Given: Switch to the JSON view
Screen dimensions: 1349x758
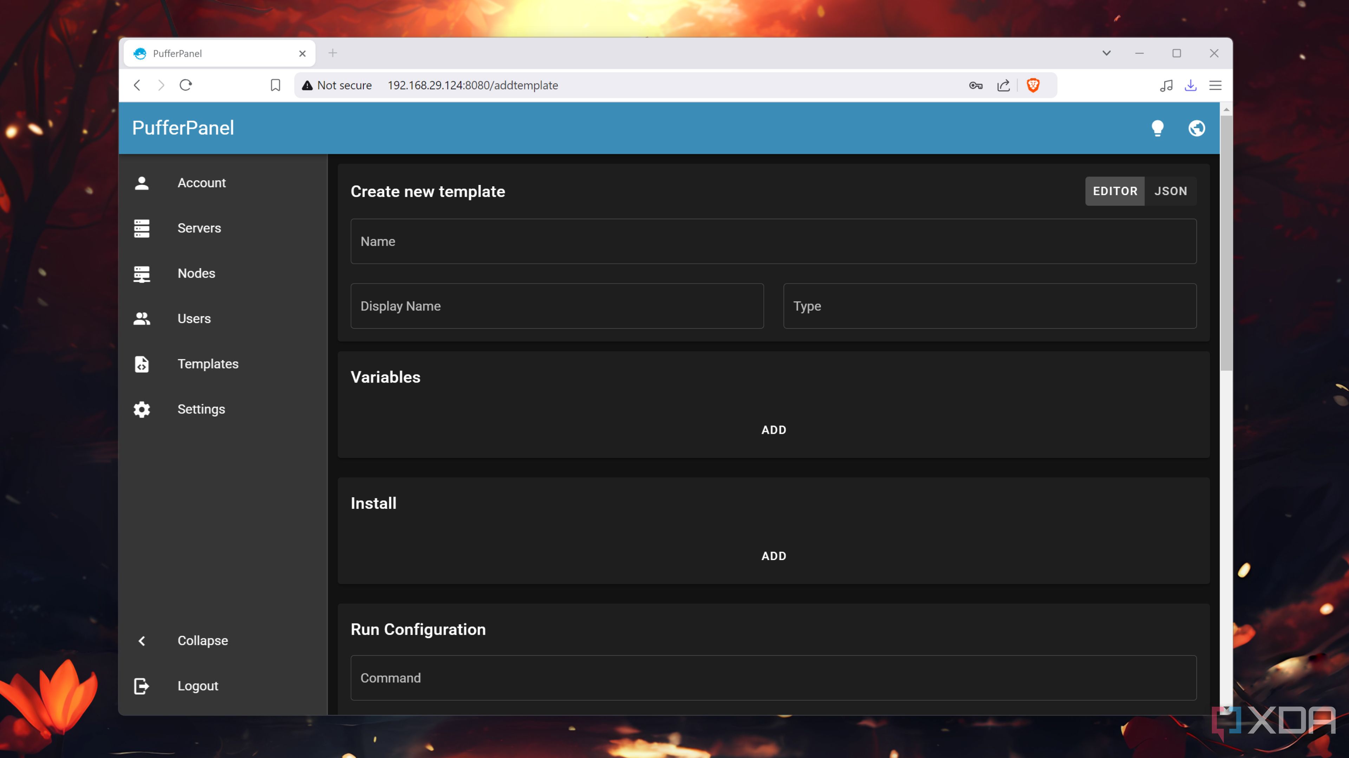Looking at the screenshot, I should (x=1171, y=191).
